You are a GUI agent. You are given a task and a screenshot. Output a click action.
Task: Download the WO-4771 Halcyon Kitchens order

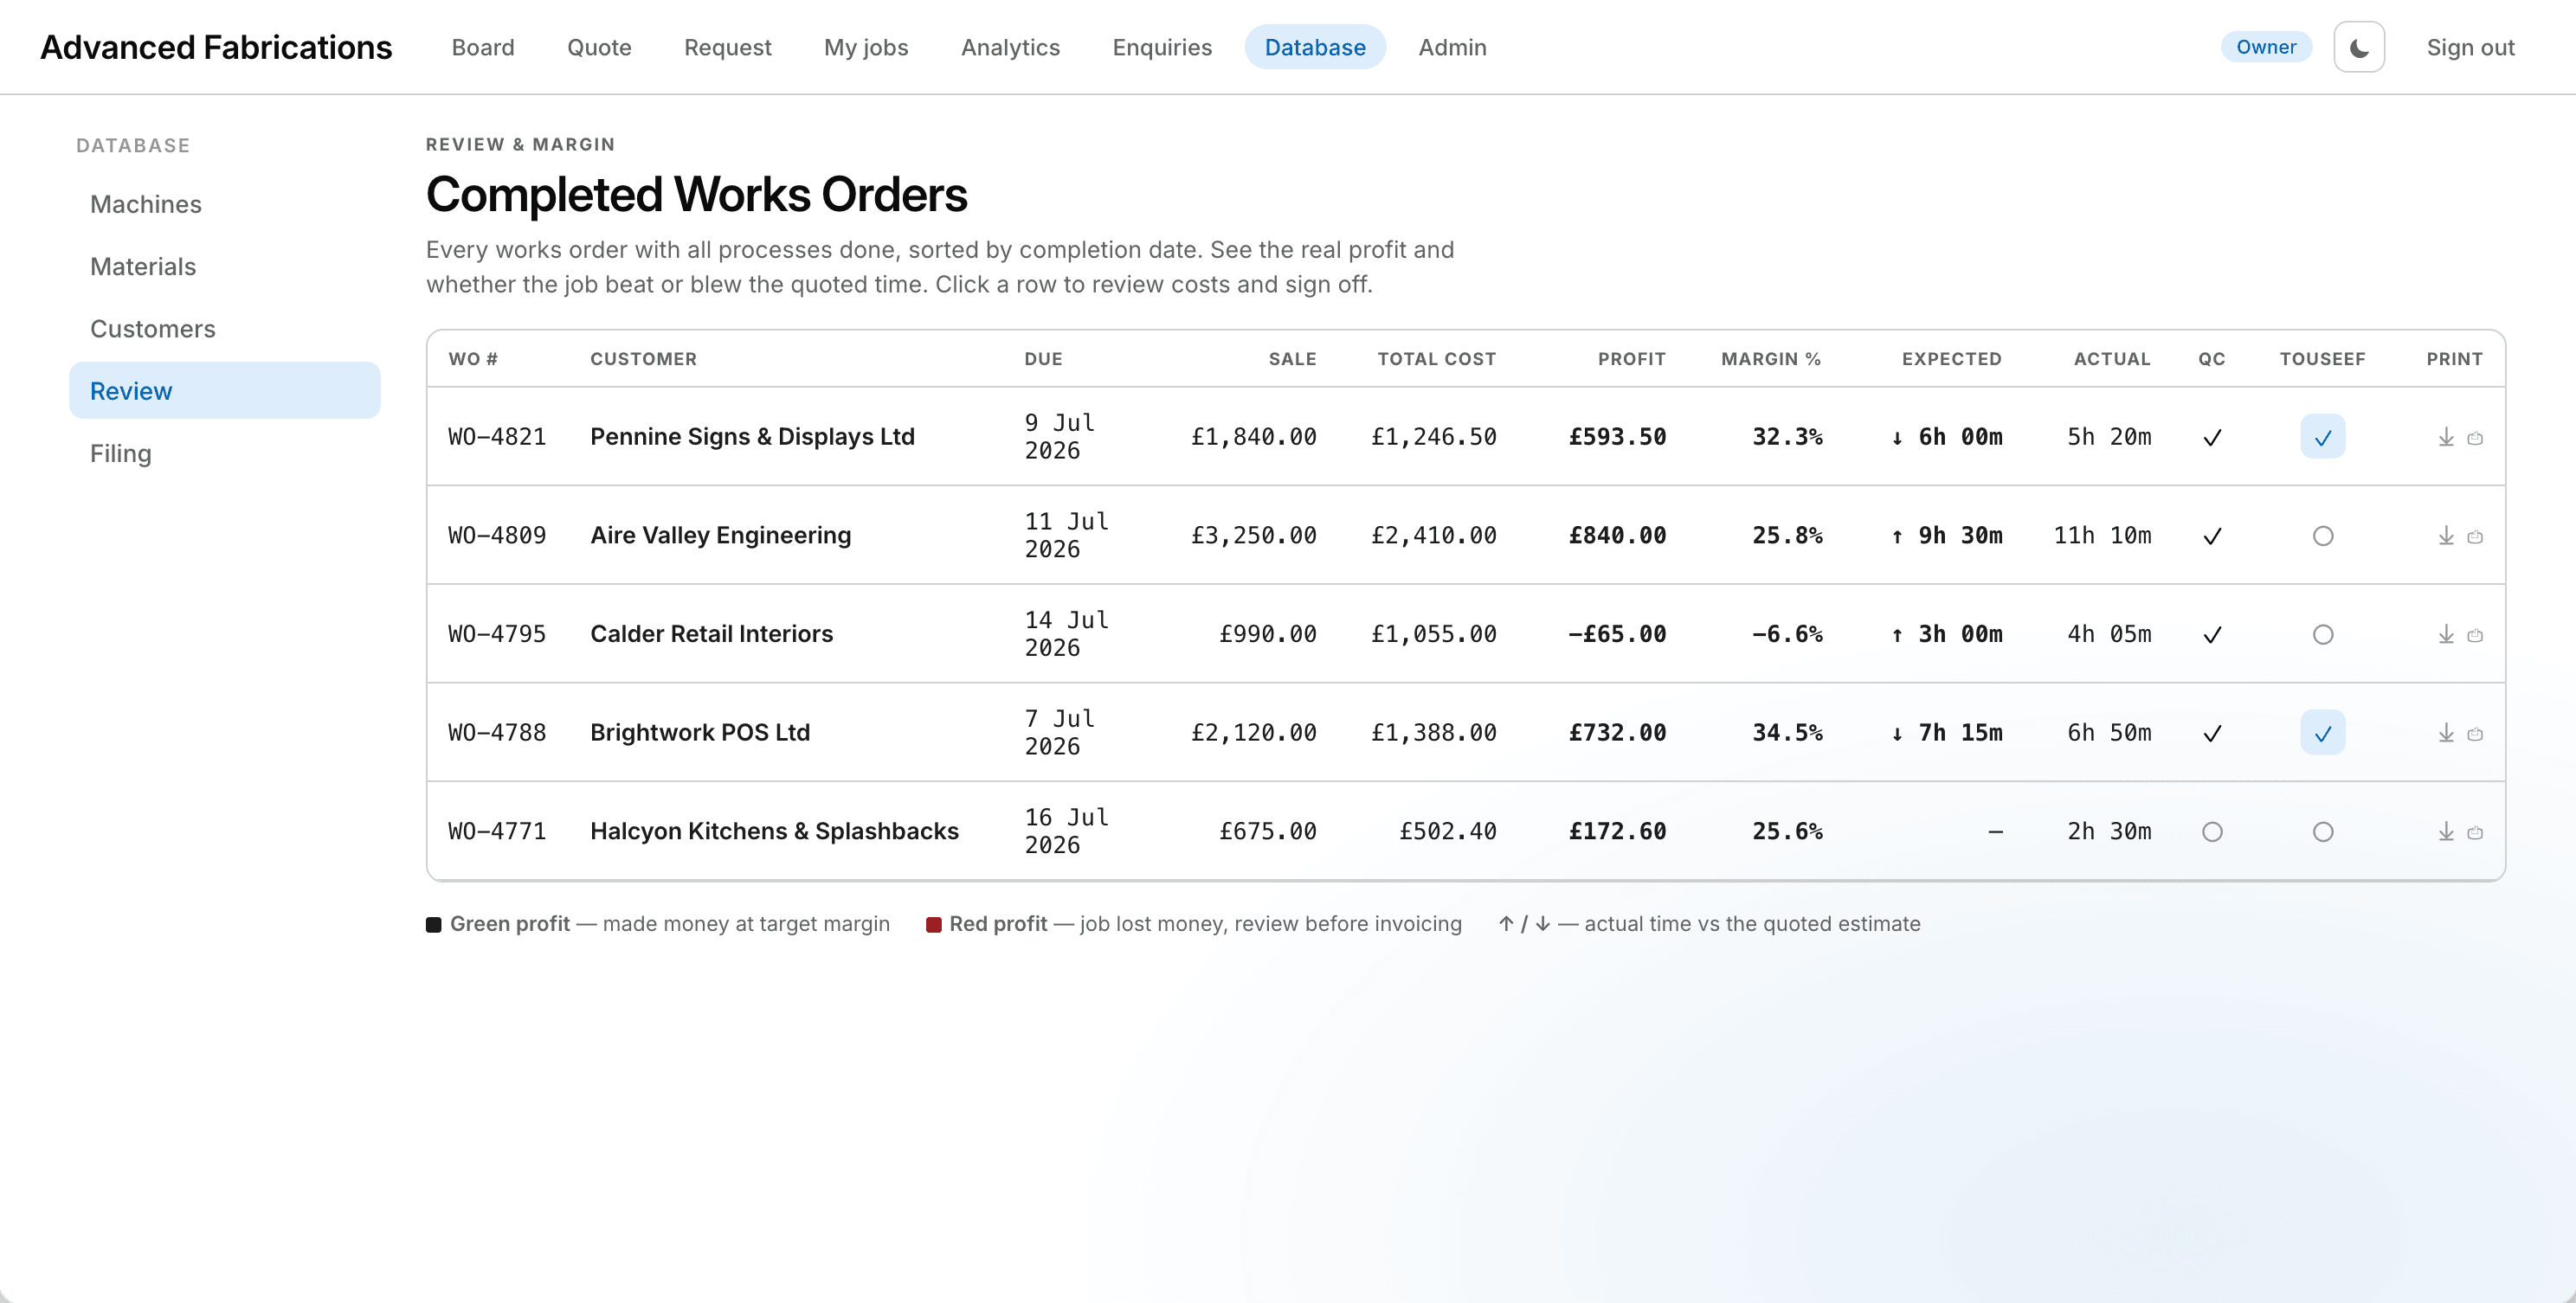click(x=2446, y=831)
